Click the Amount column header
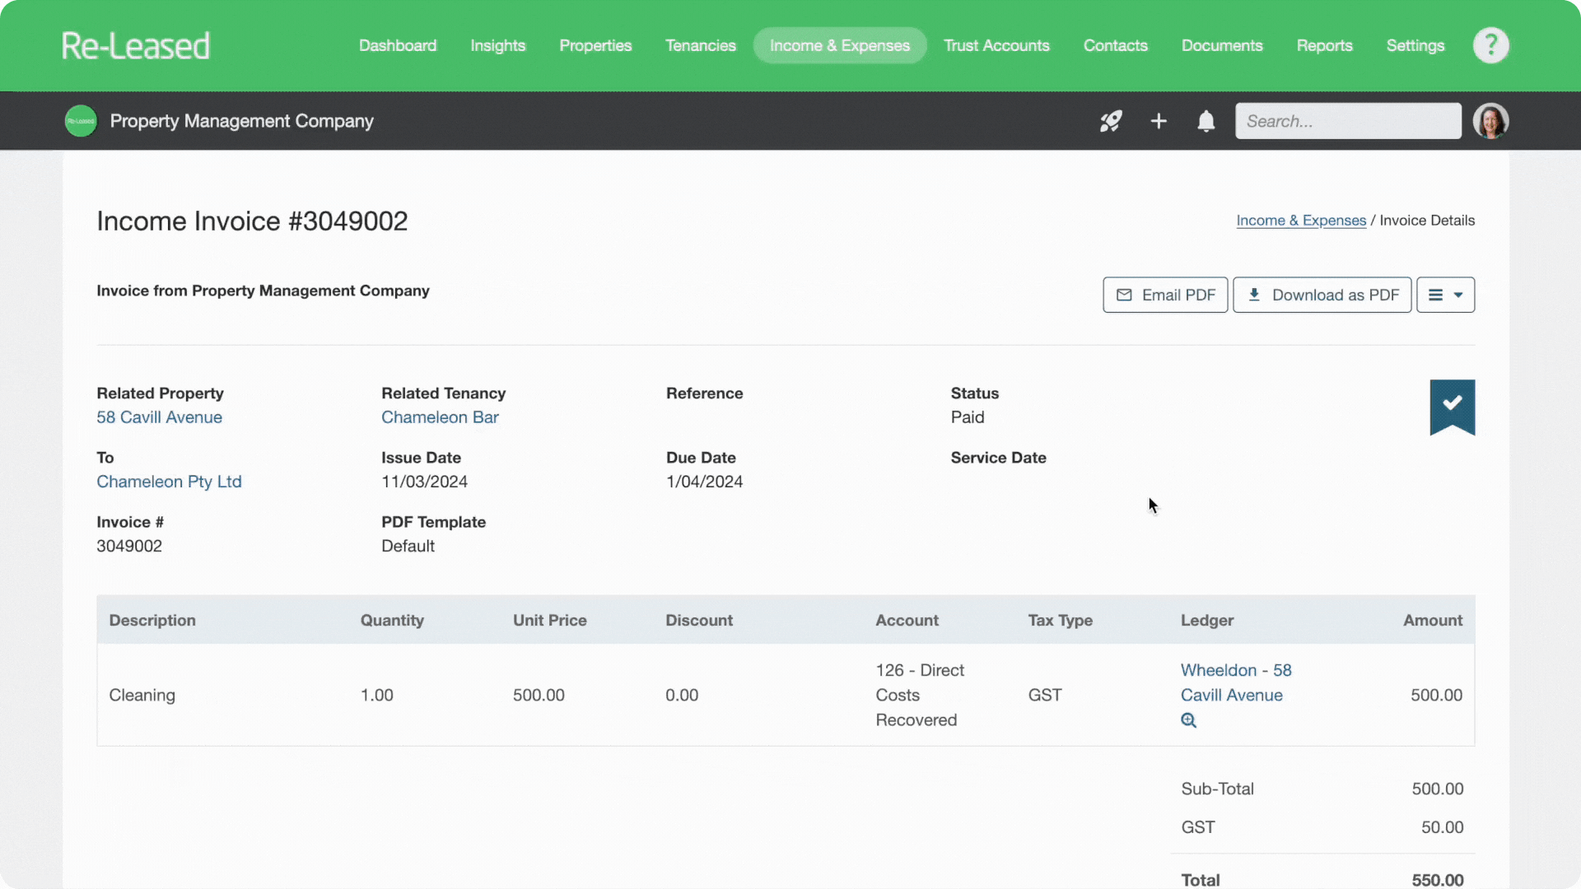1581x889 pixels. [1433, 621]
